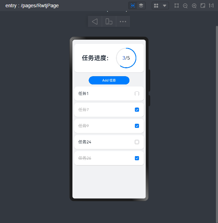Image resolution: width=218 pixels, height=223 pixels.
Task: Click the vertical scrollbar on the right
Action: [x=217, y=124]
